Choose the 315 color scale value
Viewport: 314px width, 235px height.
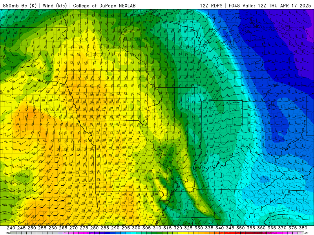point(168,228)
